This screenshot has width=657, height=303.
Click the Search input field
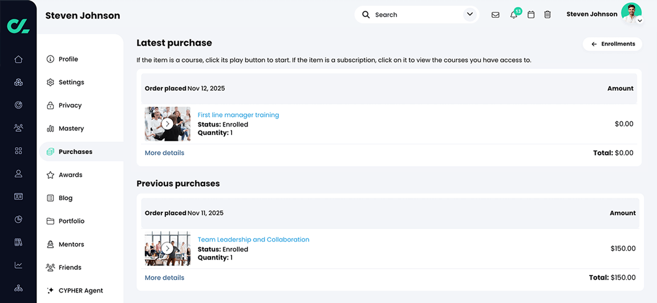click(417, 15)
